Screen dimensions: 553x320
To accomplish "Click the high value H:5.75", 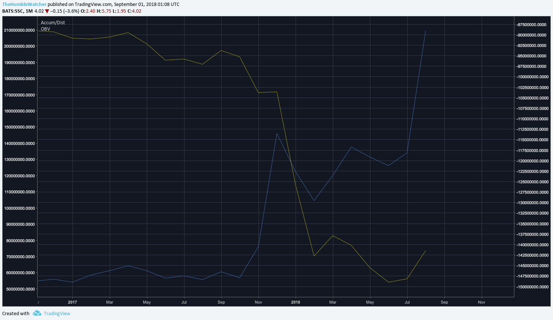I will [x=104, y=11].
